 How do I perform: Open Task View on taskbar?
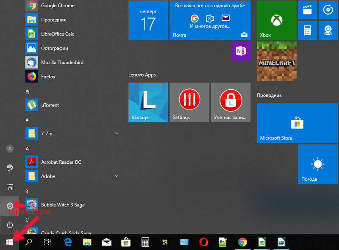47,242
